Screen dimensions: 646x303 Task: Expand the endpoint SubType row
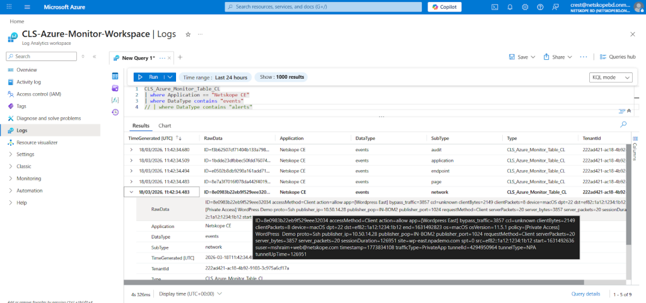coord(131,171)
